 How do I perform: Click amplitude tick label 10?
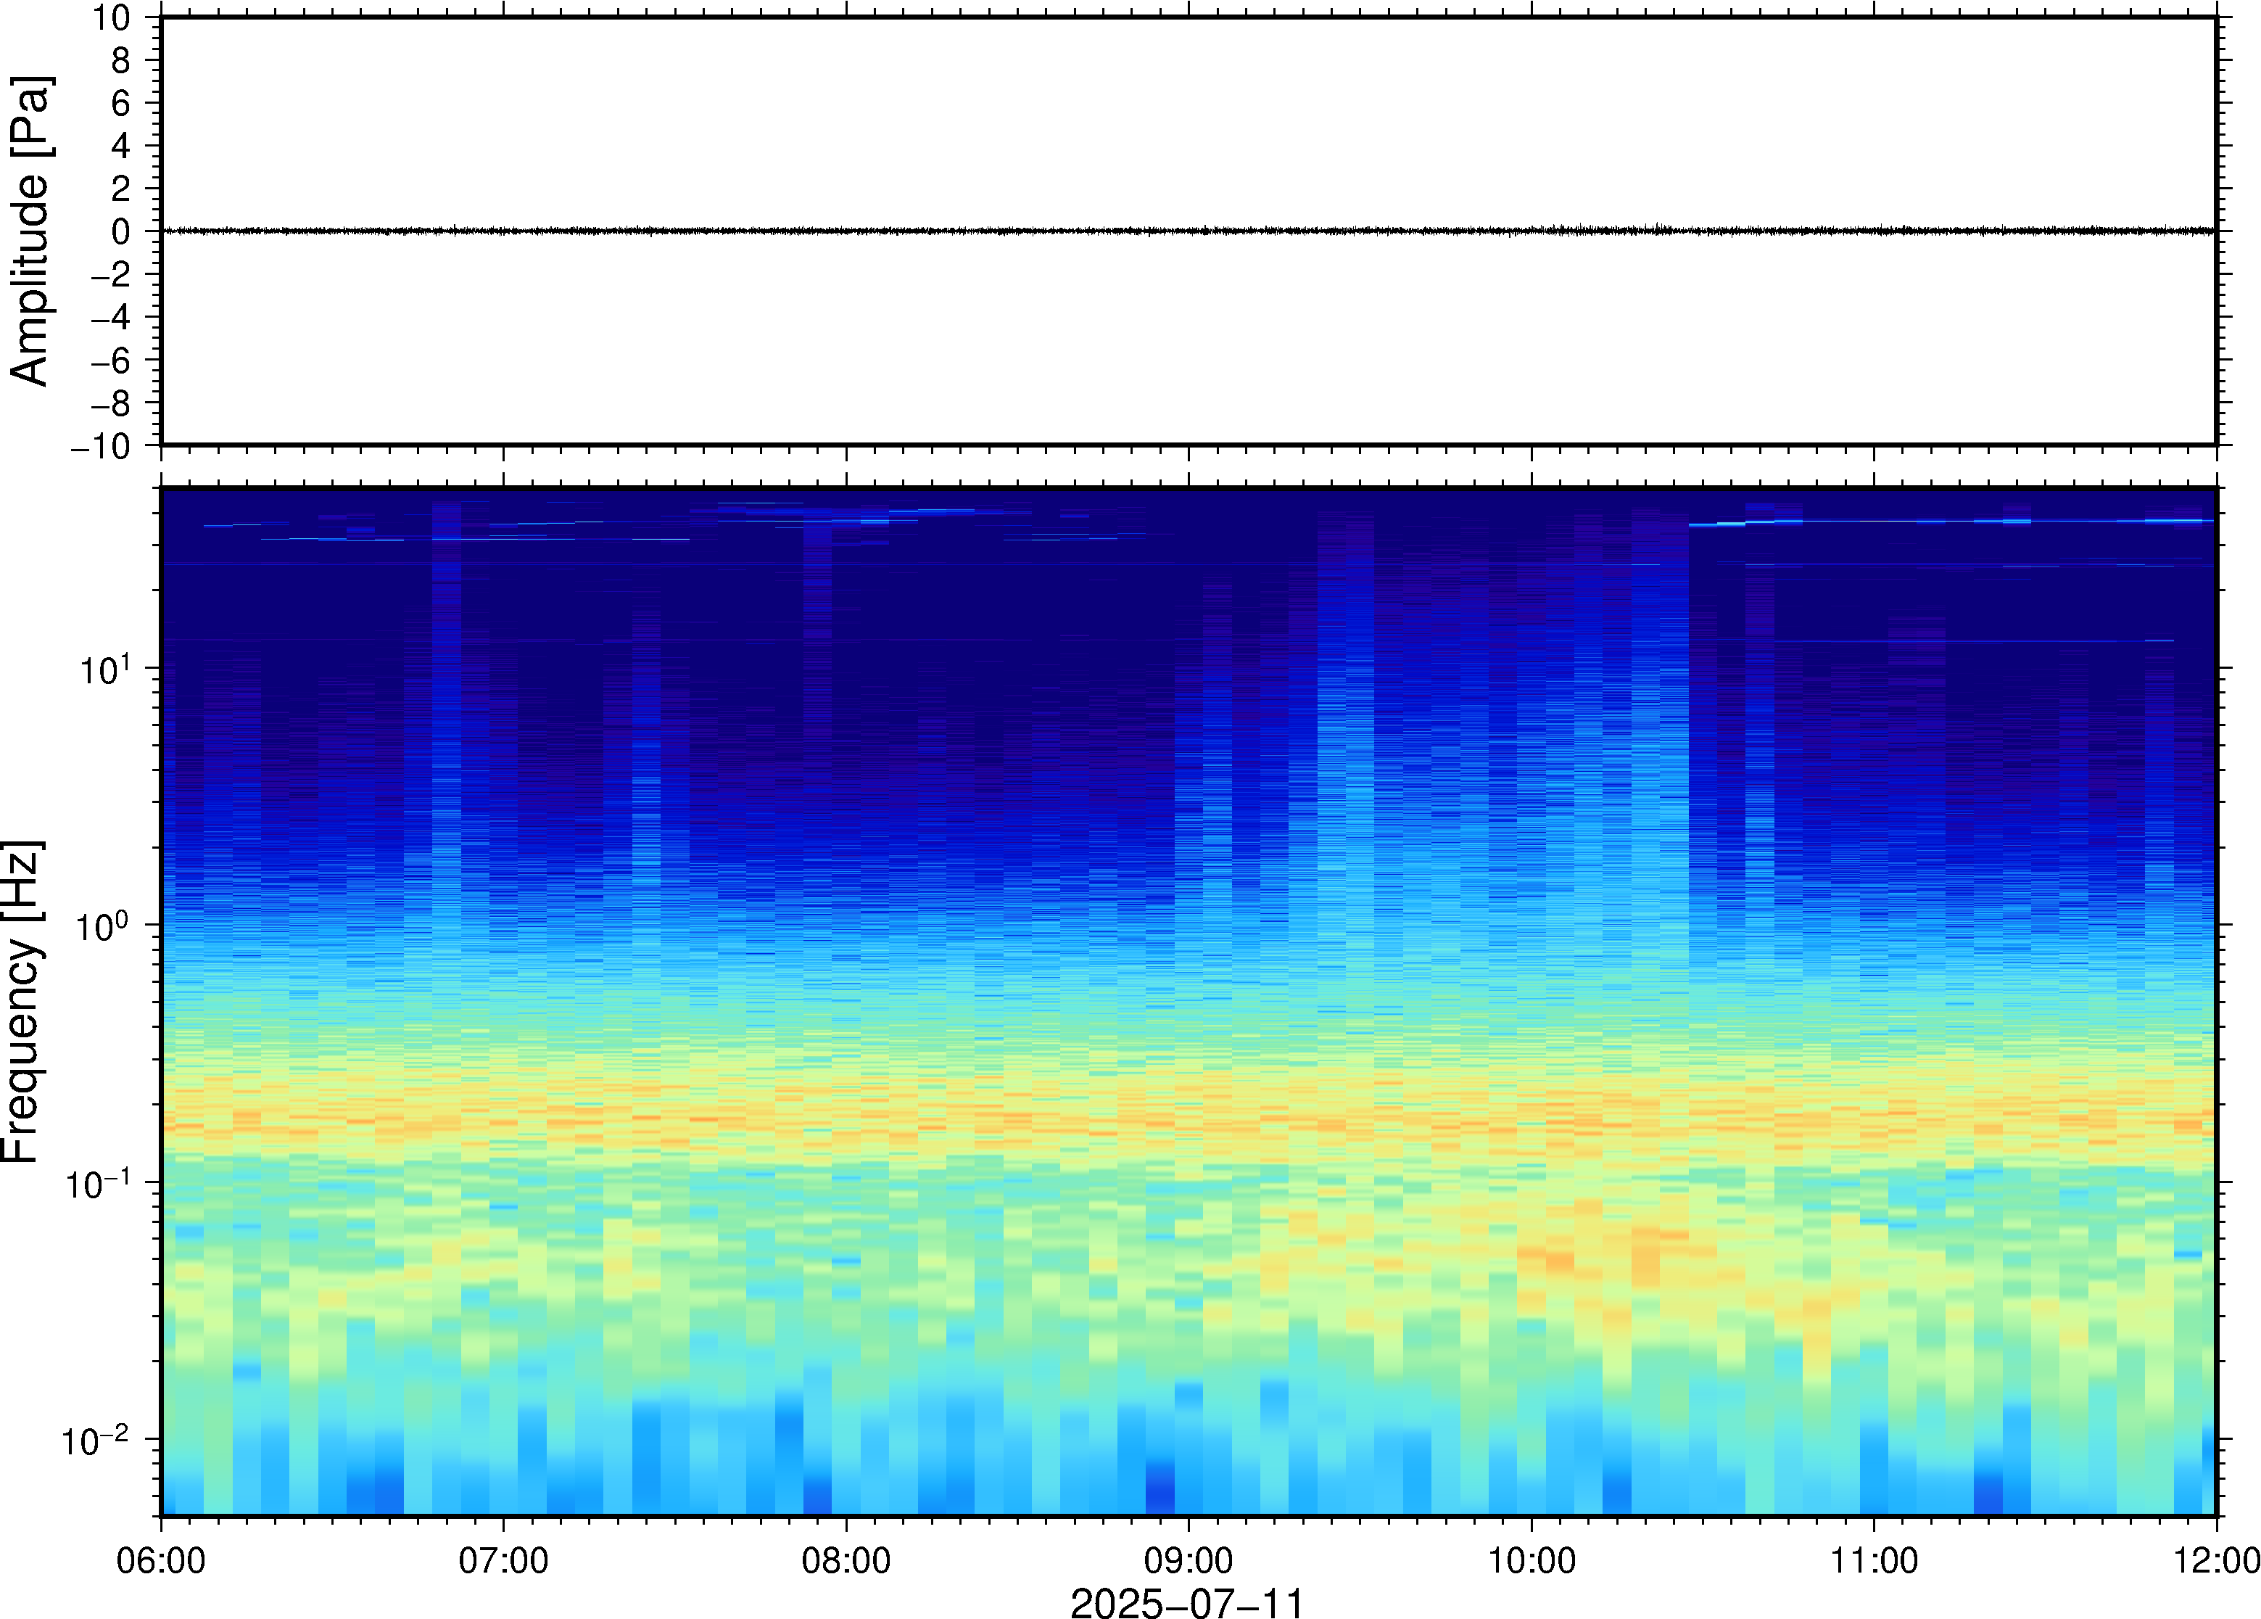[112, 17]
